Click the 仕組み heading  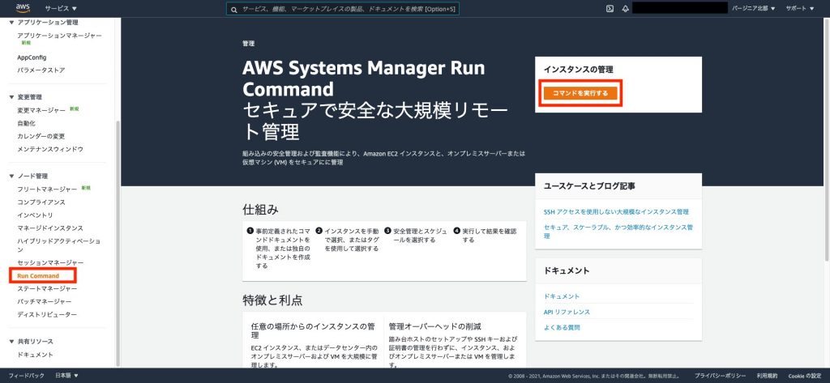[x=260, y=210]
